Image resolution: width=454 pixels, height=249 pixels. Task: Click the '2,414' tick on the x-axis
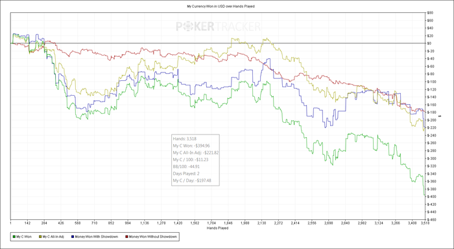click(x=295, y=223)
